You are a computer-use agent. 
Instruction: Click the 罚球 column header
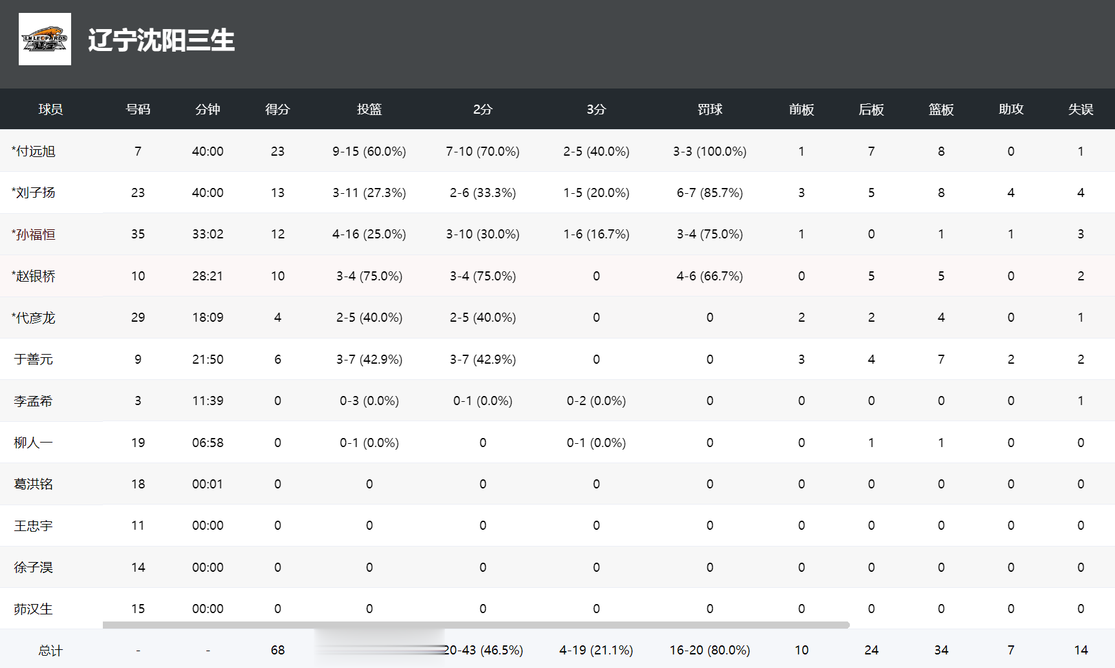pyautogui.click(x=709, y=109)
